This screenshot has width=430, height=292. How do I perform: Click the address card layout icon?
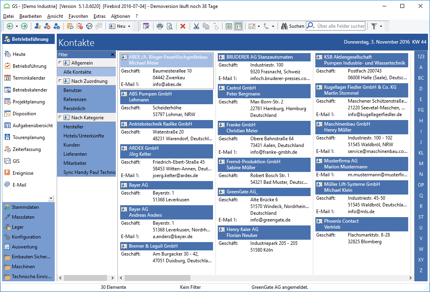(x=252, y=26)
